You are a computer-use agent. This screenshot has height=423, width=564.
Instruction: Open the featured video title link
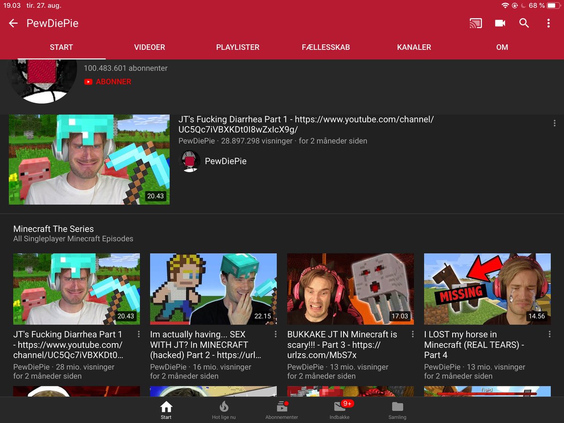[x=306, y=125]
